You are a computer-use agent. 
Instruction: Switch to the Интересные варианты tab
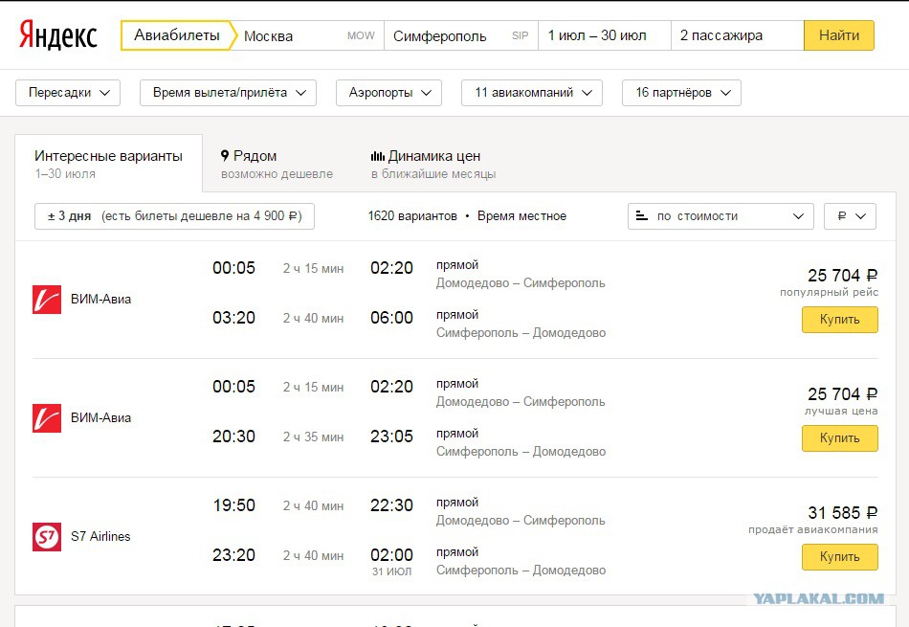point(108,164)
